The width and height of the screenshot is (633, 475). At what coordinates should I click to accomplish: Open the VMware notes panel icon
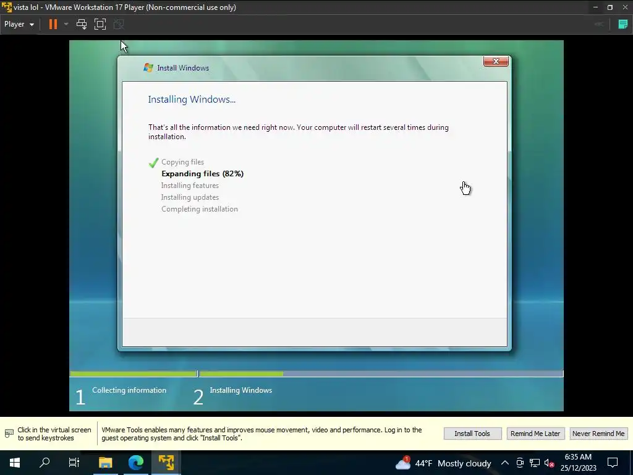coord(623,24)
